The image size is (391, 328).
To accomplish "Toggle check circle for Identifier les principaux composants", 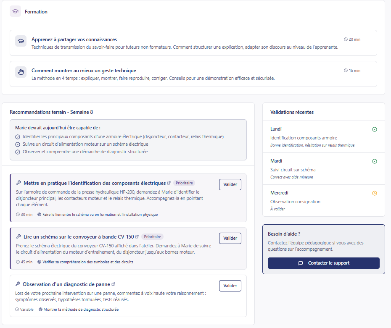I will click(x=18, y=137).
